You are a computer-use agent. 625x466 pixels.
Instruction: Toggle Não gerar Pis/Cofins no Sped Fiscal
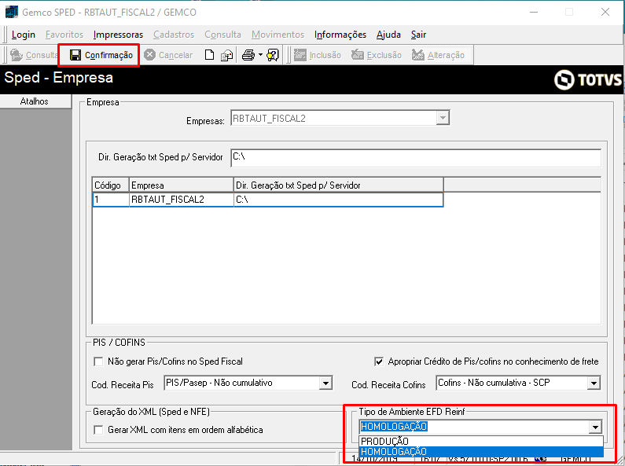(x=98, y=361)
